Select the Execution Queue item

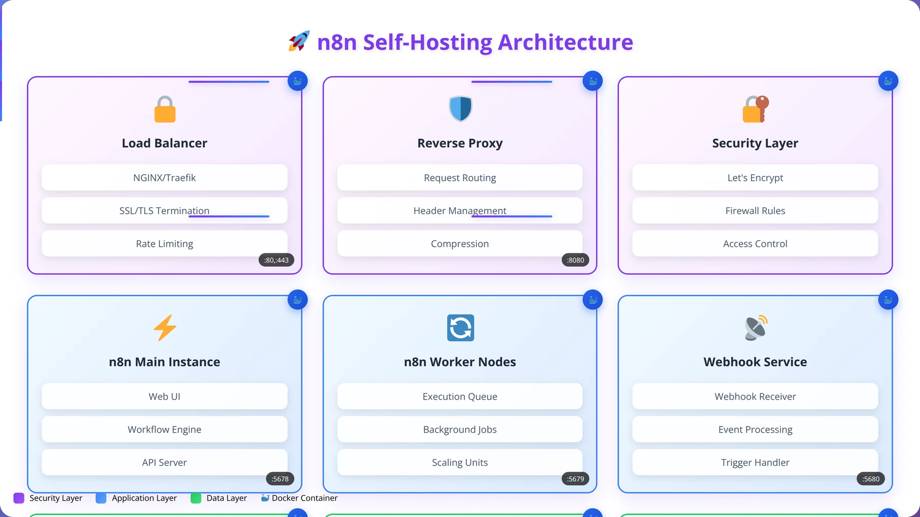(460, 396)
